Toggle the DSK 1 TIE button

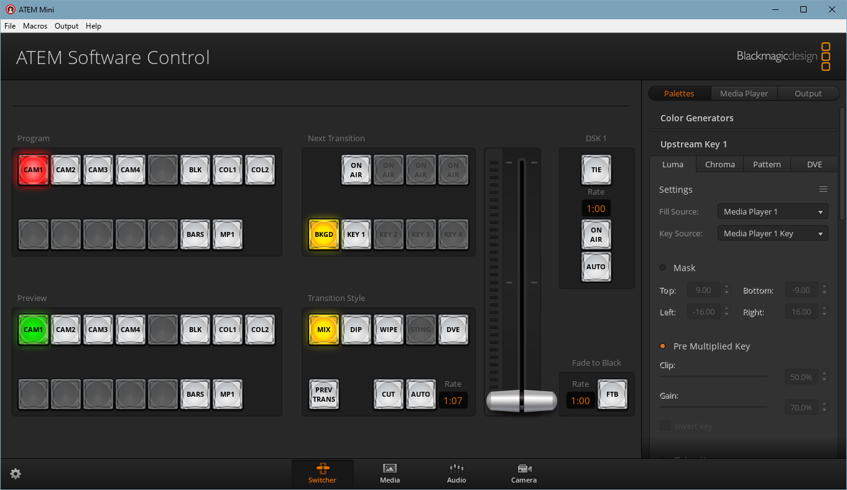(596, 170)
